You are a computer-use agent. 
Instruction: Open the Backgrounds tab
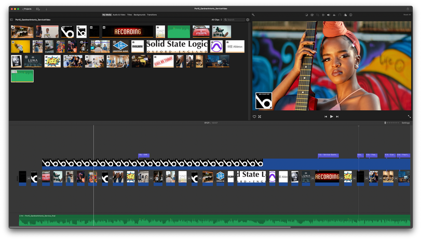point(139,14)
